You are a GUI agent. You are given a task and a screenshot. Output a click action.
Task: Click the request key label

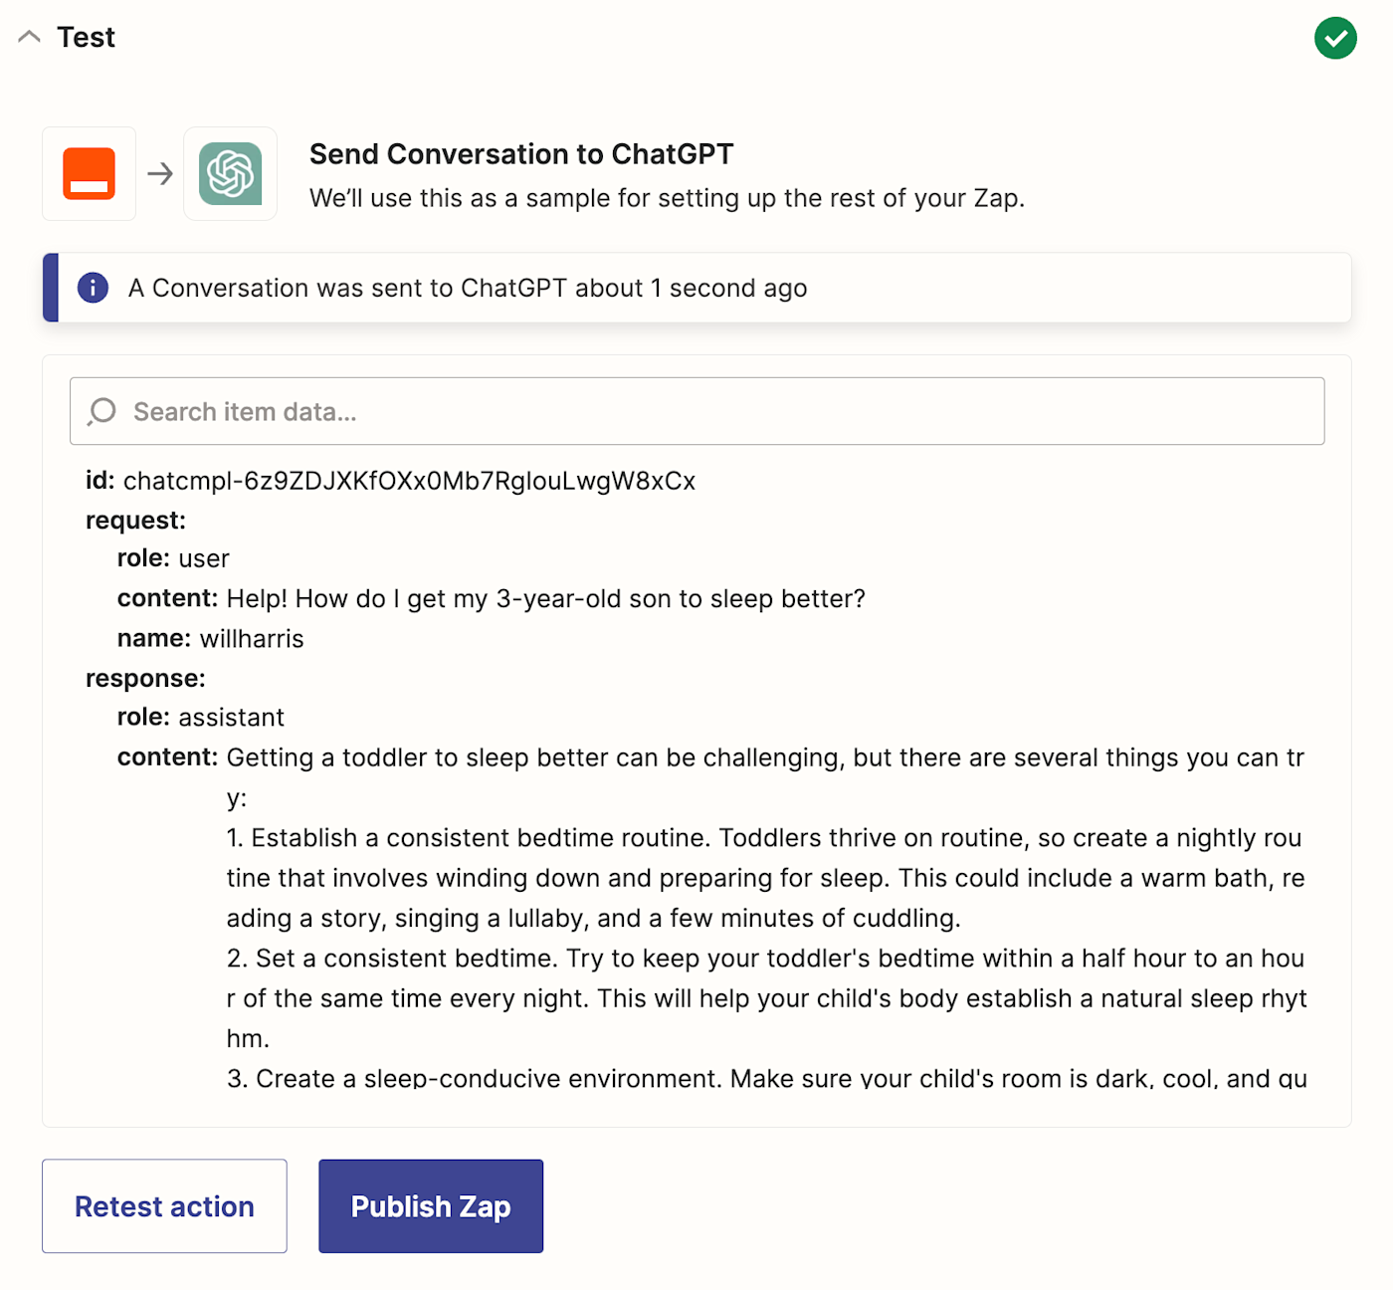[x=135, y=521]
